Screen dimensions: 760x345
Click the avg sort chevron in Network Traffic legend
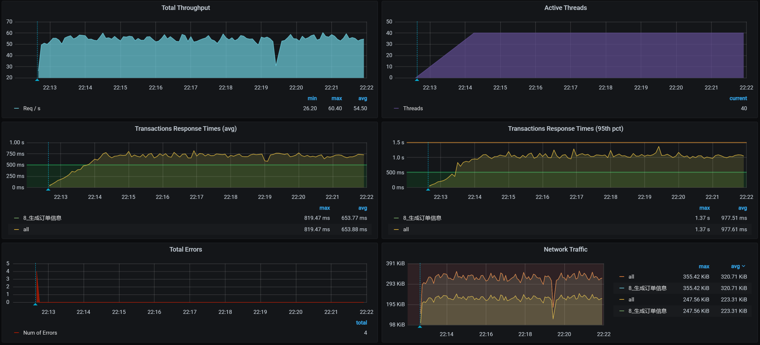[x=743, y=267]
